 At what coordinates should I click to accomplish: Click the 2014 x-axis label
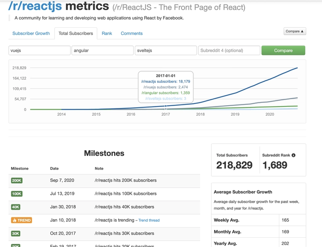pos(62,114)
